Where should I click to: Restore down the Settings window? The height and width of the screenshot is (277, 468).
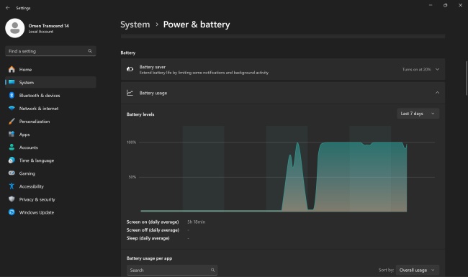tap(445, 5)
